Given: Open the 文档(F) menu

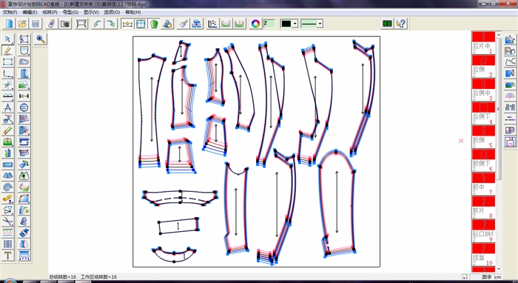Looking at the screenshot, I should [10, 13].
